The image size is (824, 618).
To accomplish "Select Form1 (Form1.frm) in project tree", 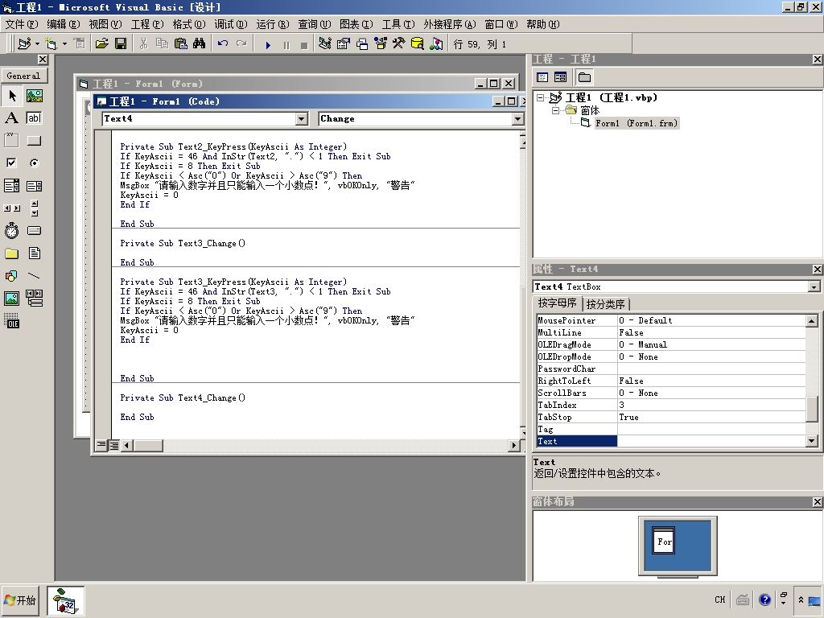I will point(637,123).
